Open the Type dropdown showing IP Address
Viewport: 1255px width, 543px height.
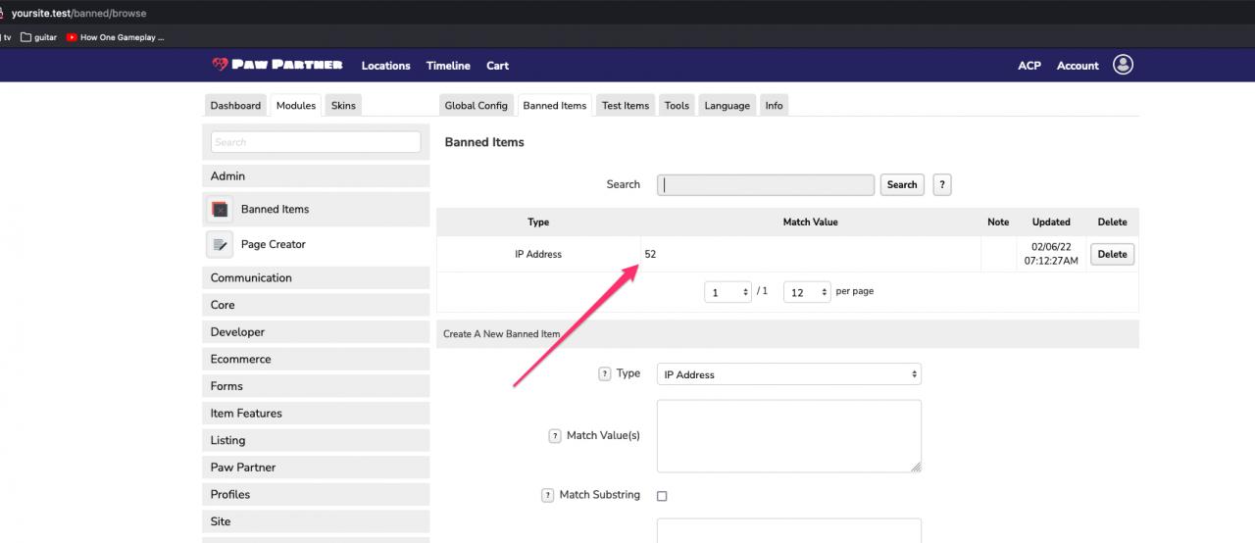coord(788,374)
